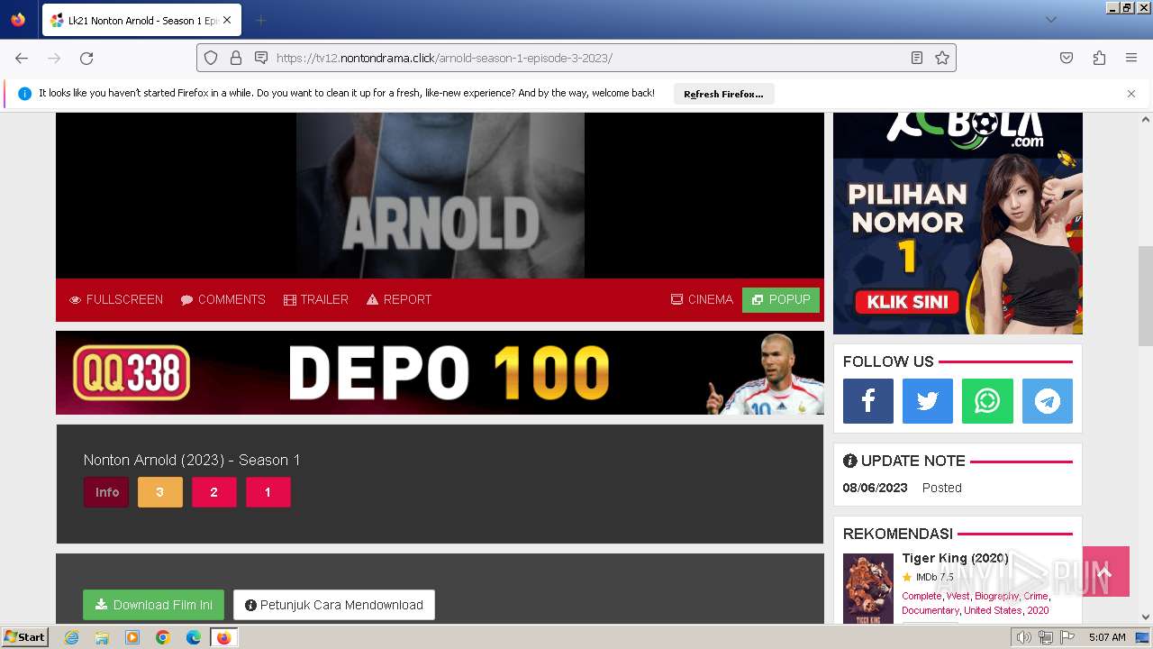Image resolution: width=1153 pixels, height=649 pixels.
Task: Close the Lk21 Nonton Arnold tab
Action: [227, 20]
